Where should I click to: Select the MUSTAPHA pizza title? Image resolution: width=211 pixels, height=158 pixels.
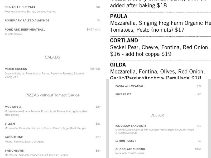[13, 107]
